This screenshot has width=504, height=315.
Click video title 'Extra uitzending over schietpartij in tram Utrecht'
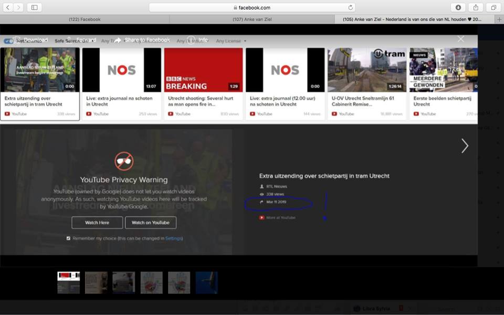click(324, 176)
